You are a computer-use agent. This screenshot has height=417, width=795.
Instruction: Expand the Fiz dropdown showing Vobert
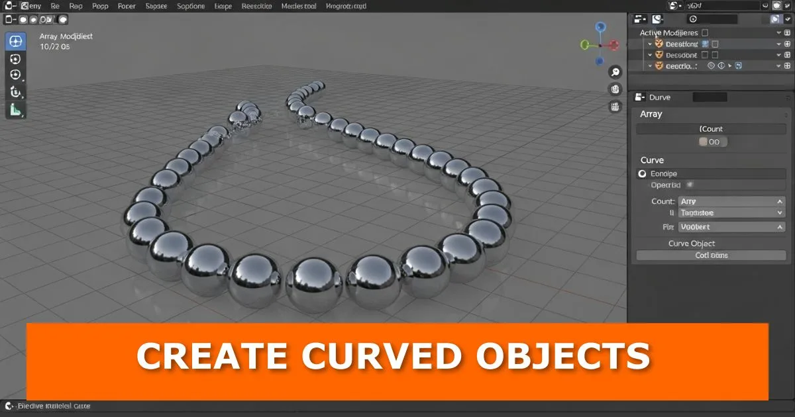[731, 227]
